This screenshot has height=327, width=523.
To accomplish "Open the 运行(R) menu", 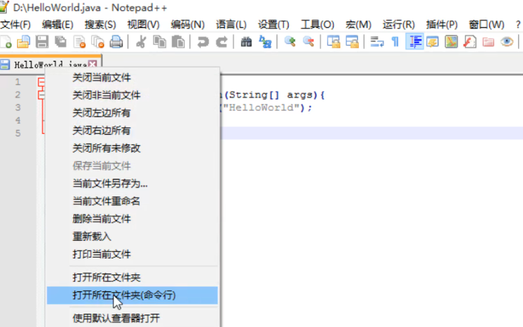I will (398, 25).
